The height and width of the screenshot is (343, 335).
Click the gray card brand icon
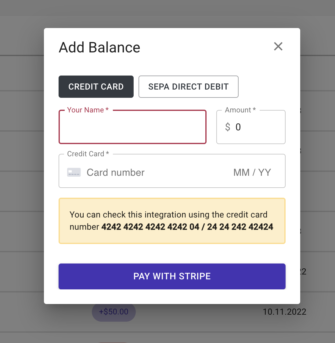(74, 172)
